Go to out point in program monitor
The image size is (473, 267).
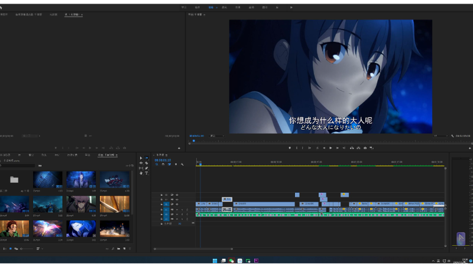tap(344, 148)
